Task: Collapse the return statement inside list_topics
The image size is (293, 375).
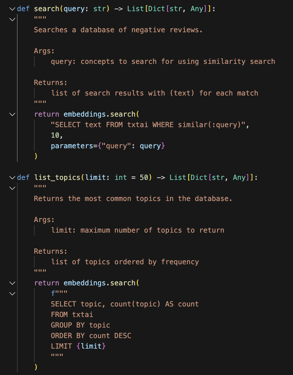Action: point(12,283)
